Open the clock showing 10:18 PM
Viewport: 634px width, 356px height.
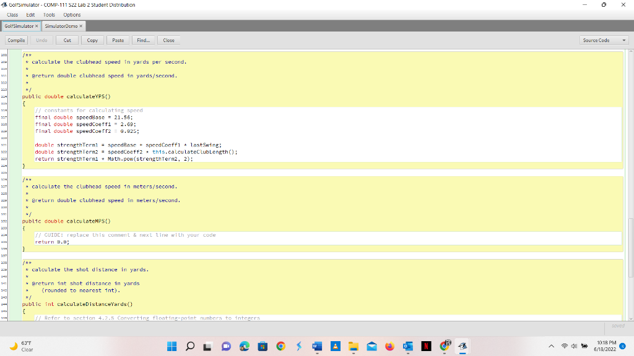tap(606, 346)
